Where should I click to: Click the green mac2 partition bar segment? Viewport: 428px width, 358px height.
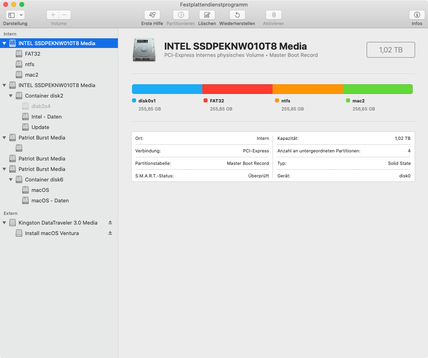(x=377, y=89)
